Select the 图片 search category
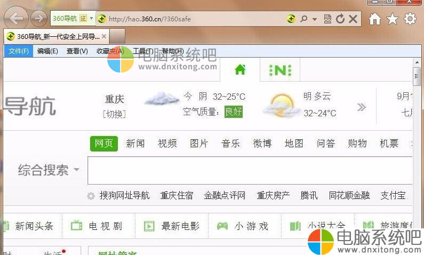Screen dimensions: 424x255 [199, 144]
